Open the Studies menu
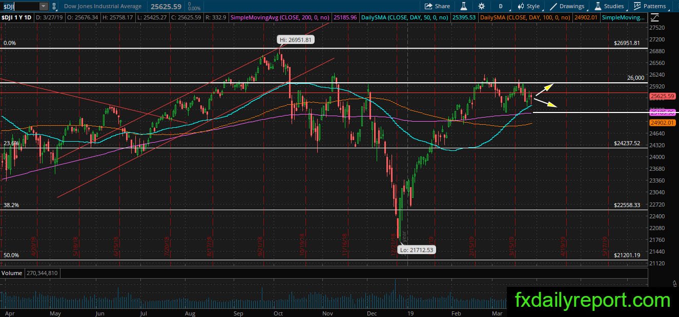Screen dimensions: 679x317 (x=609, y=6)
